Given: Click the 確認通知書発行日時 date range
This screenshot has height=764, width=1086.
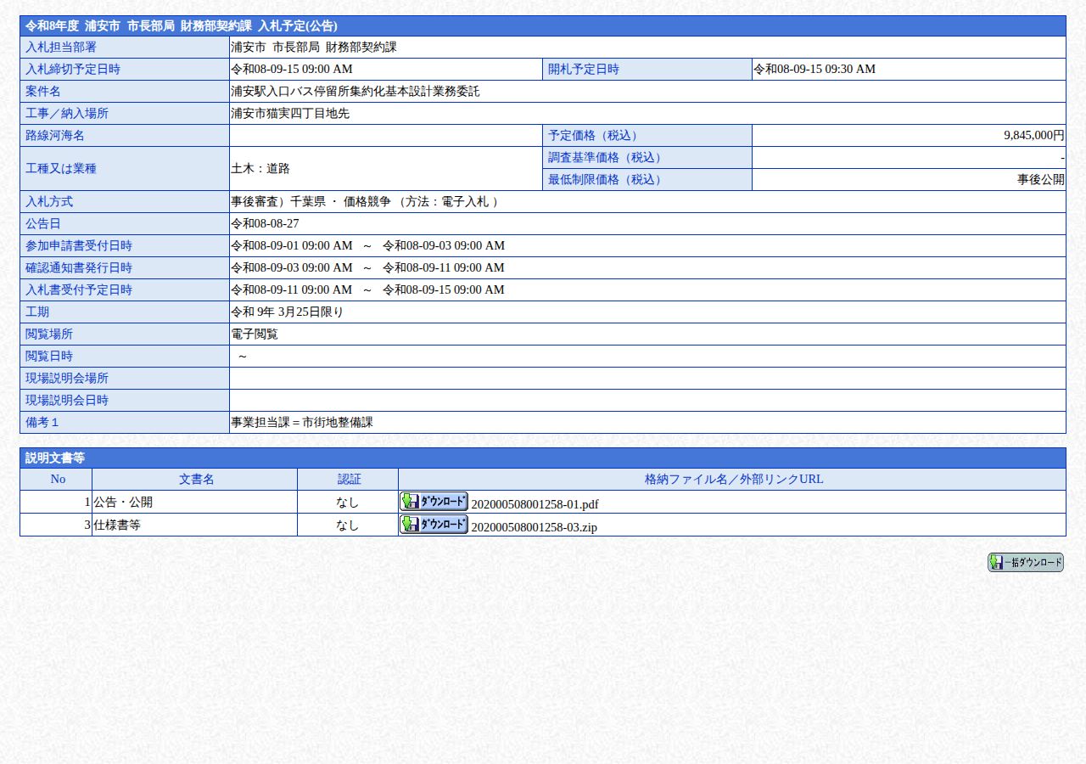Looking at the screenshot, I should coord(367,267).
